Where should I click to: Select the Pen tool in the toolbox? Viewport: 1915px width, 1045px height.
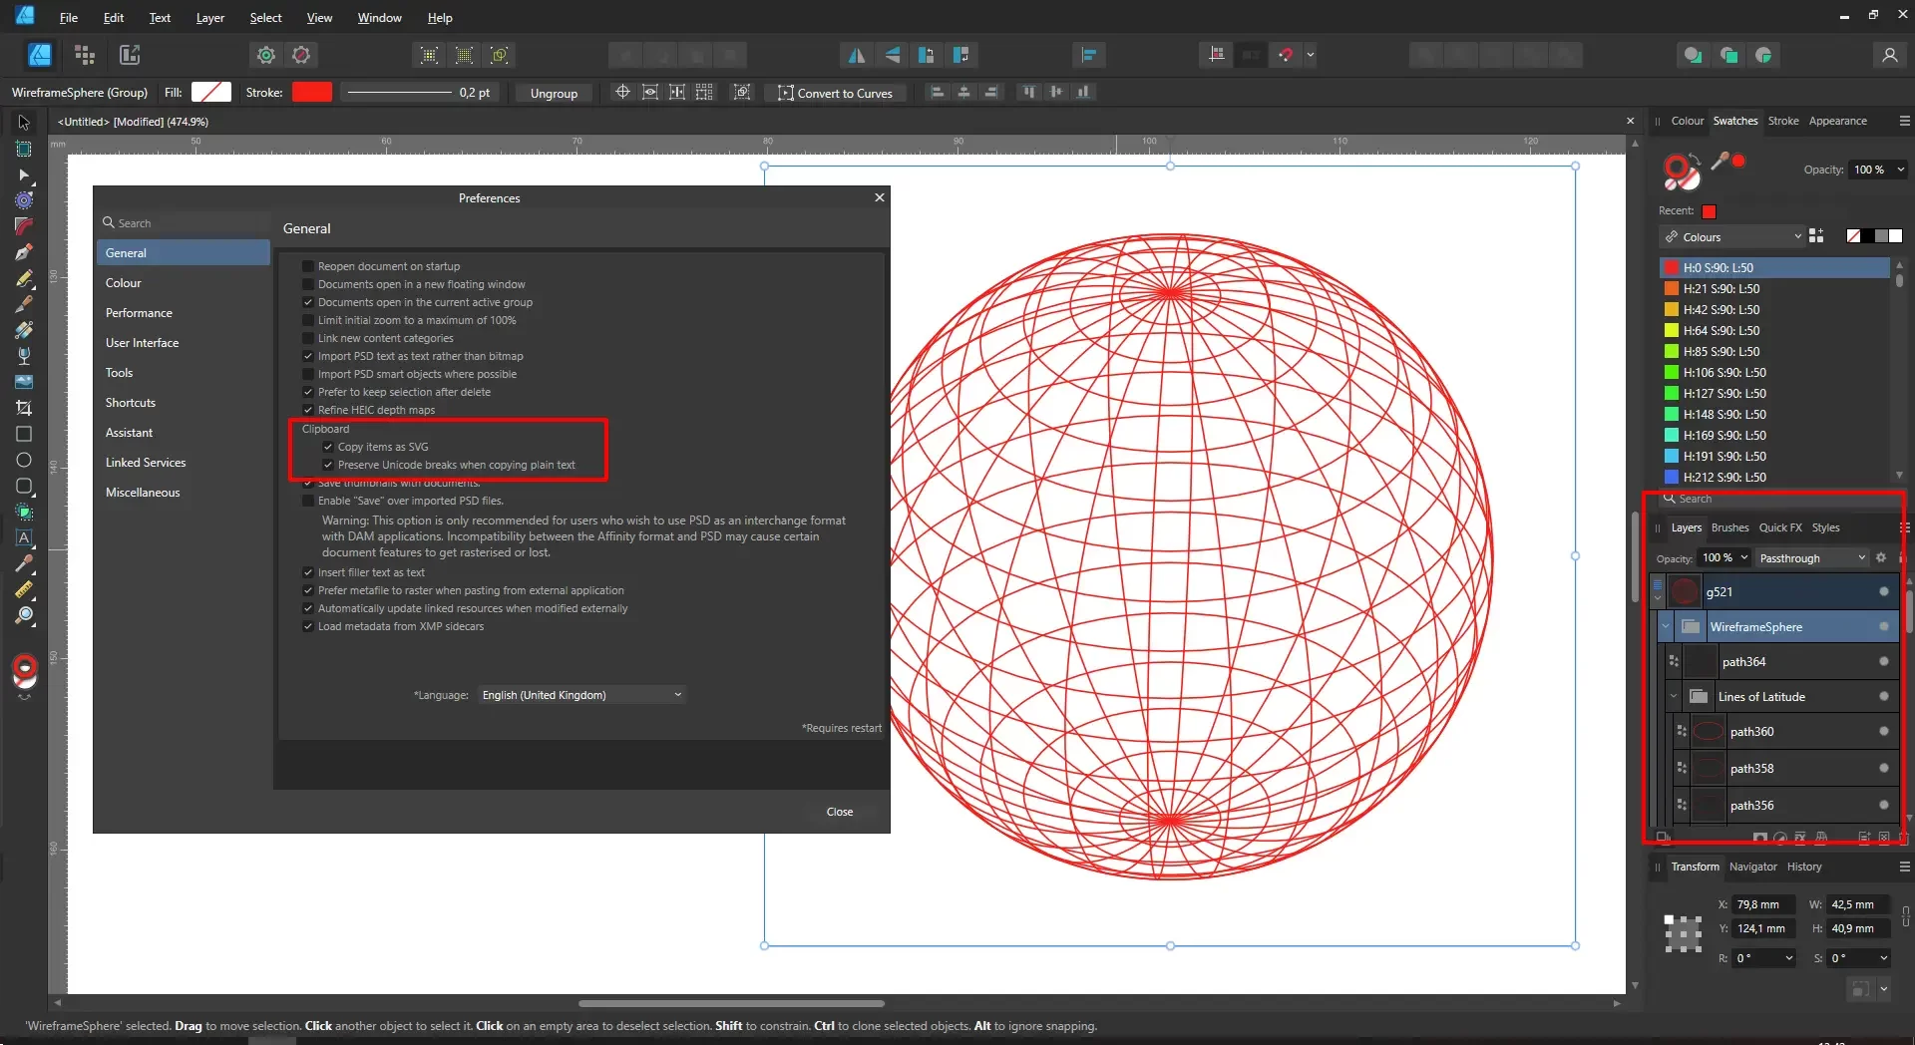pyautogui.click(x=24, y=252)
